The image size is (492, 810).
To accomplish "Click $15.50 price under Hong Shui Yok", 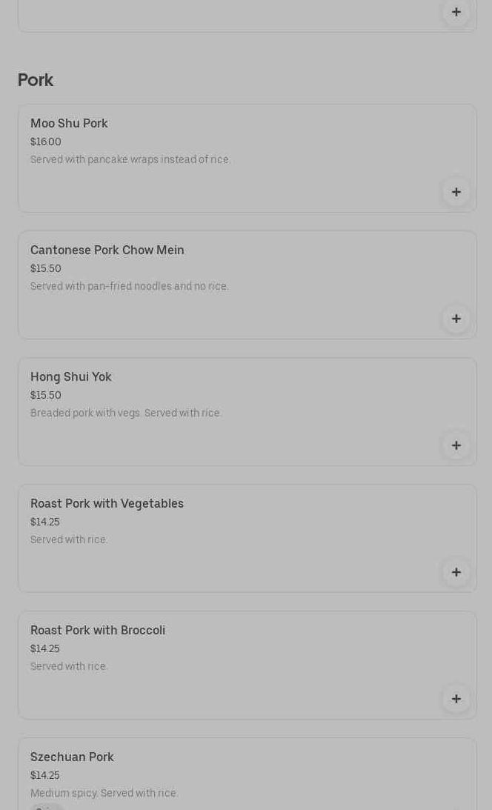I will point(46,395).
